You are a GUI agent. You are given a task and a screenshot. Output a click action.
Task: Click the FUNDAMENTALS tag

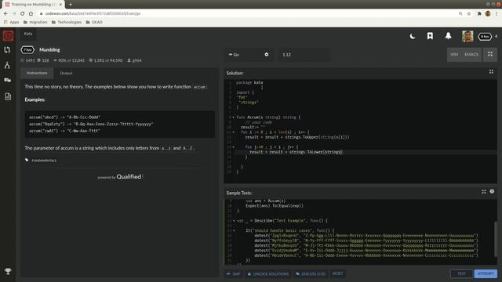coord(44,161)
